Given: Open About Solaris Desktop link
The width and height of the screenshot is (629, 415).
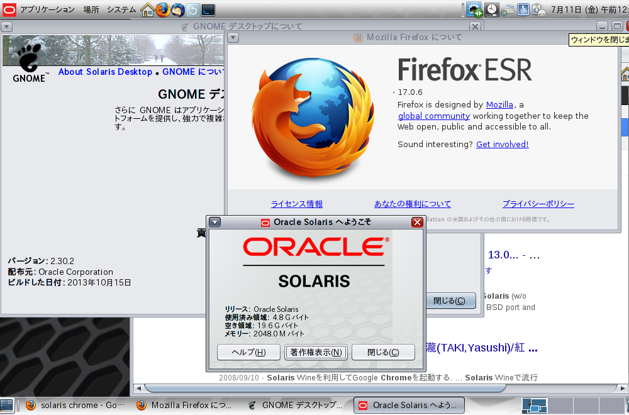Looking at the screenshot, I should tap(105, 72).
